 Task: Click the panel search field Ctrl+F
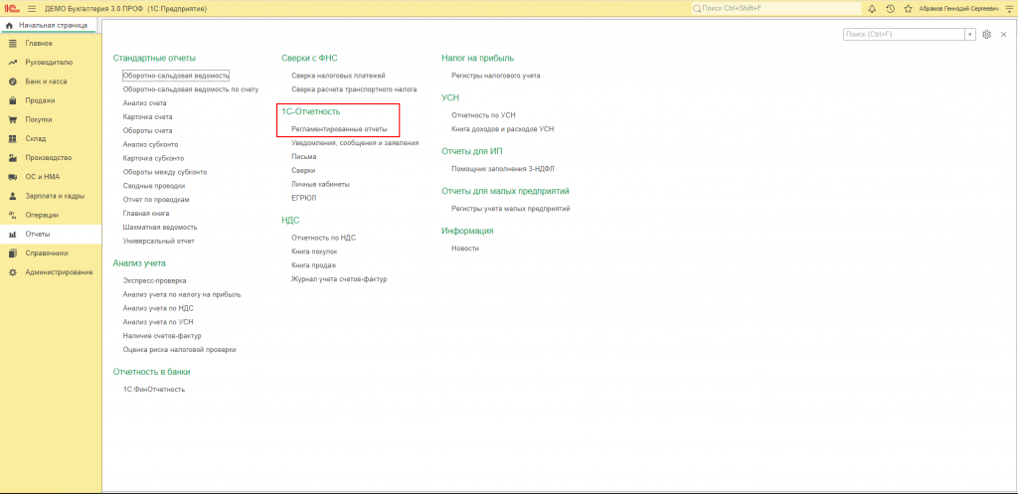pyautogui.click(x=904, y=35)
